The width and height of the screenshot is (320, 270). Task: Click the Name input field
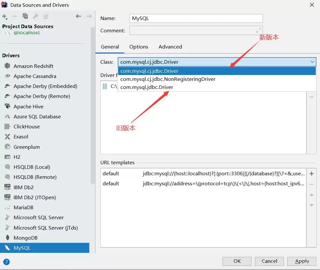point(196,18)
